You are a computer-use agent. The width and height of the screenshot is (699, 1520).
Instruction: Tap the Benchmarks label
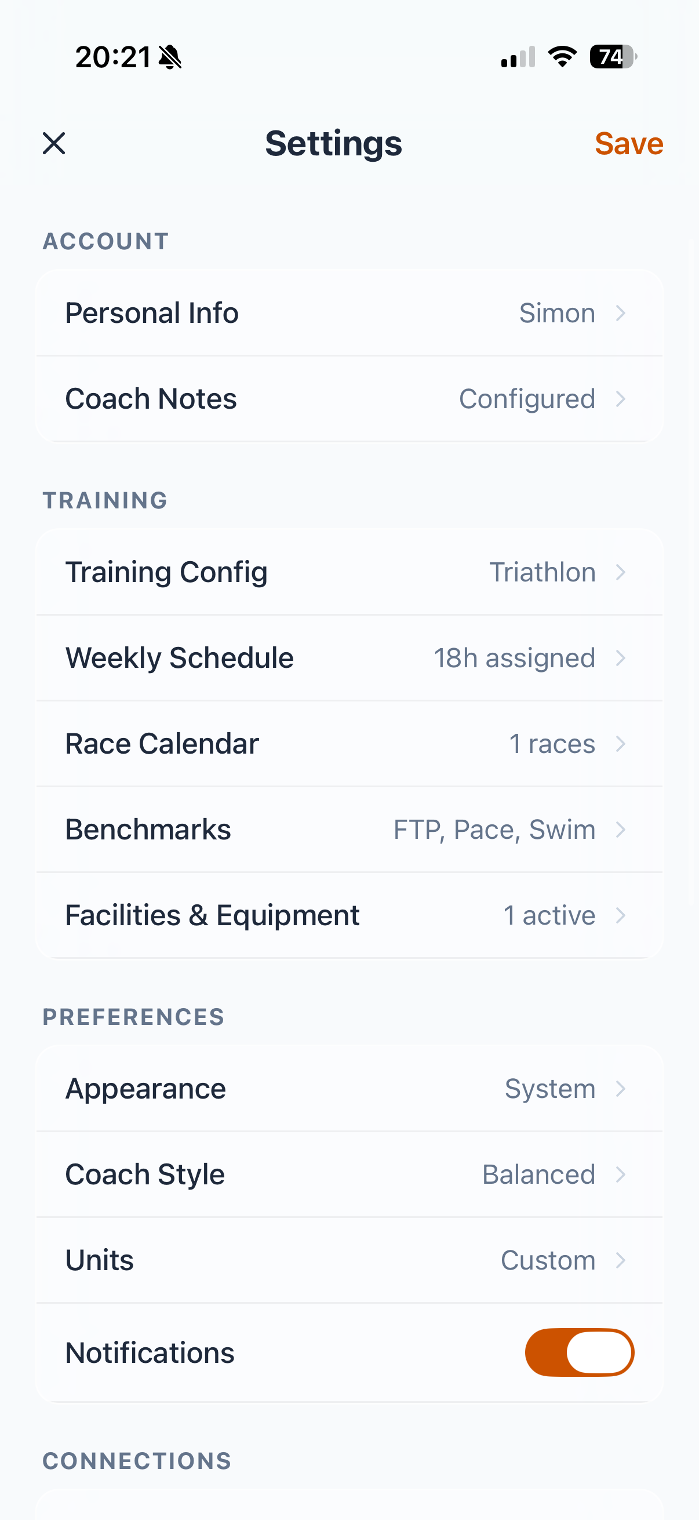coord(148,829)
